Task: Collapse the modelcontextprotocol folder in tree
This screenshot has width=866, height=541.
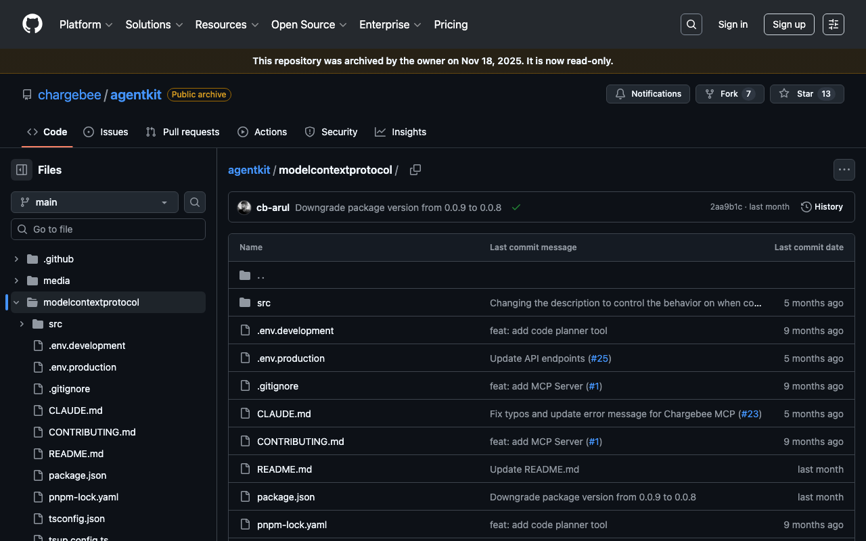Action: point(17,302)
